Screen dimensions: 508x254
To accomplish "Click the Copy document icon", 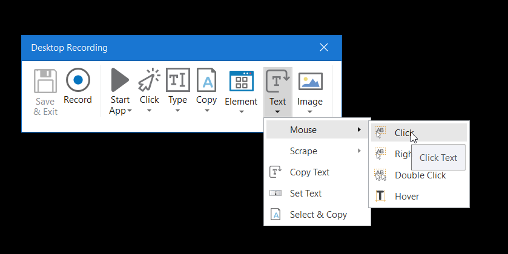I will click(206, 80).
